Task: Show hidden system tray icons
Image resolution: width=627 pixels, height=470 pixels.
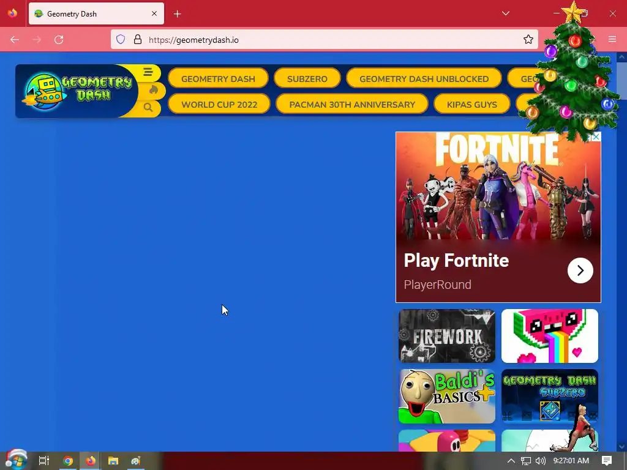Action: [511, 461]
